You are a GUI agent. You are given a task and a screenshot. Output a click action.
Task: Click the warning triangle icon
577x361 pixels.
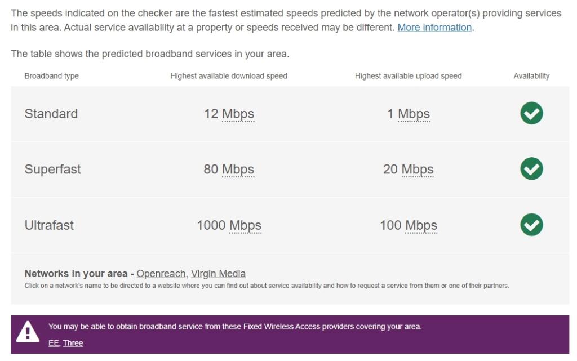click(28, 332)
